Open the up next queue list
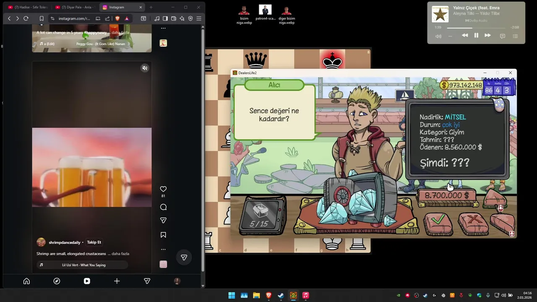 pos(515,36)
